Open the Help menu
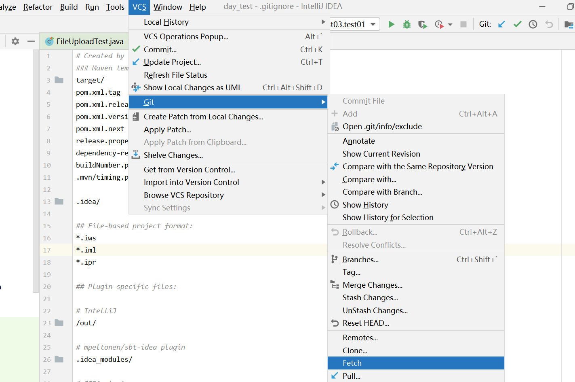 point(198,7)
